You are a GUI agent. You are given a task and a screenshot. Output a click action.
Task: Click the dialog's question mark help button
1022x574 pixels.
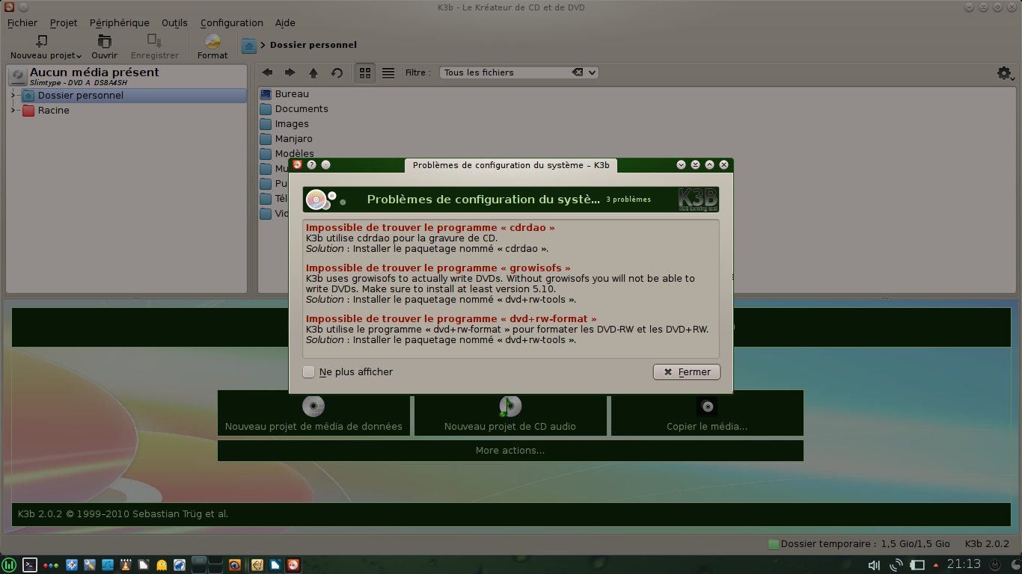coord(311,165)
